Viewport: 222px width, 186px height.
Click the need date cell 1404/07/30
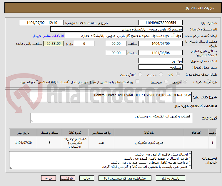coord(23,143)
